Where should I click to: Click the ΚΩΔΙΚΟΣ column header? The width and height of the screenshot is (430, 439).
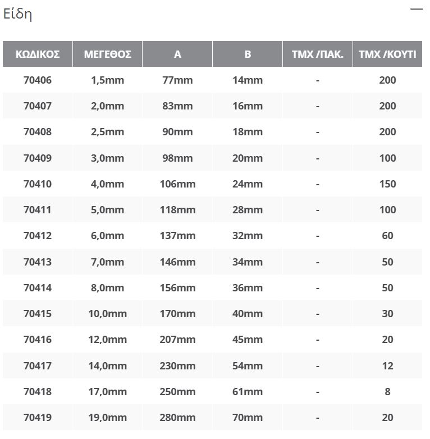38,54
